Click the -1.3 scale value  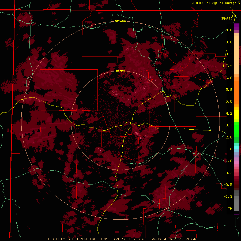coord(228,197)
